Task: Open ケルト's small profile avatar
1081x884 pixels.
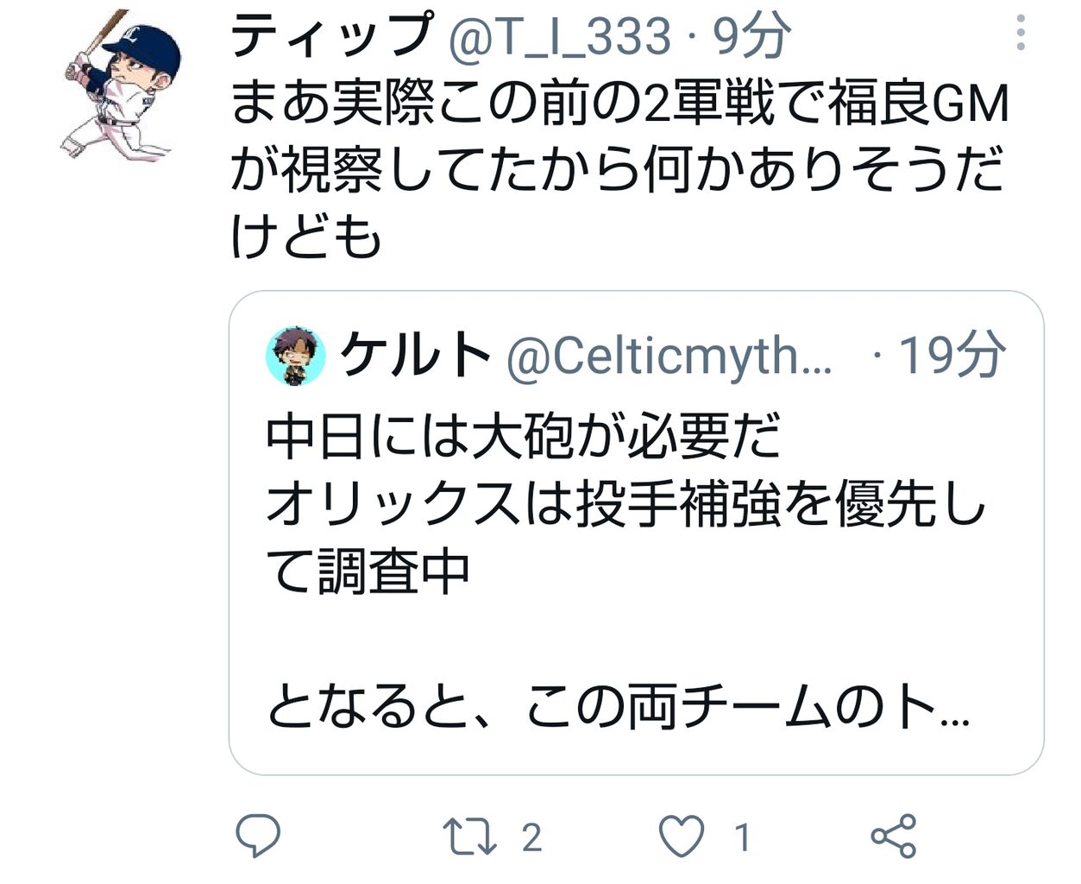Action: click(x=295, y=356)
